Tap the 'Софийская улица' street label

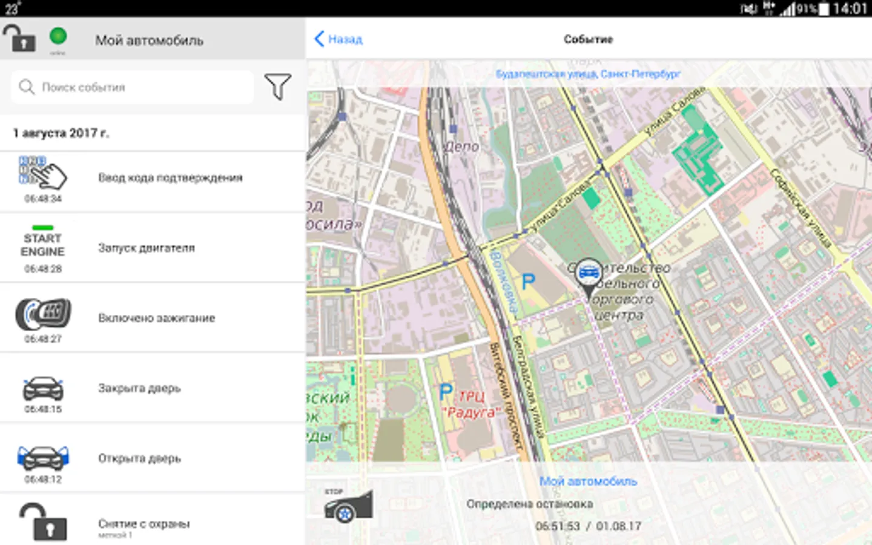(801, 208)
